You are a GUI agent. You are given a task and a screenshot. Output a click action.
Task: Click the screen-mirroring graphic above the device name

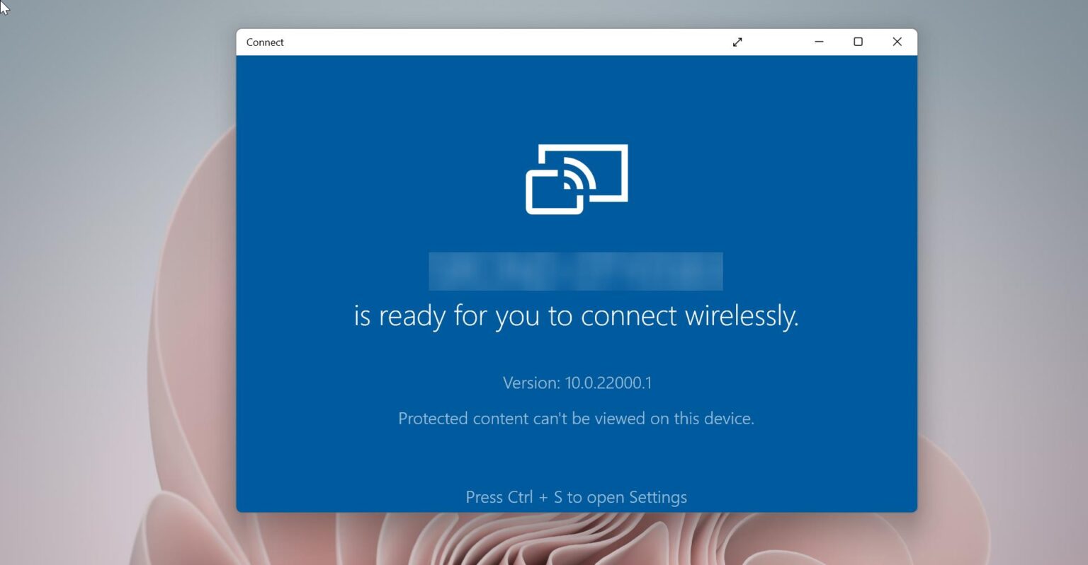pyautogui.click(x=577, y=179)
